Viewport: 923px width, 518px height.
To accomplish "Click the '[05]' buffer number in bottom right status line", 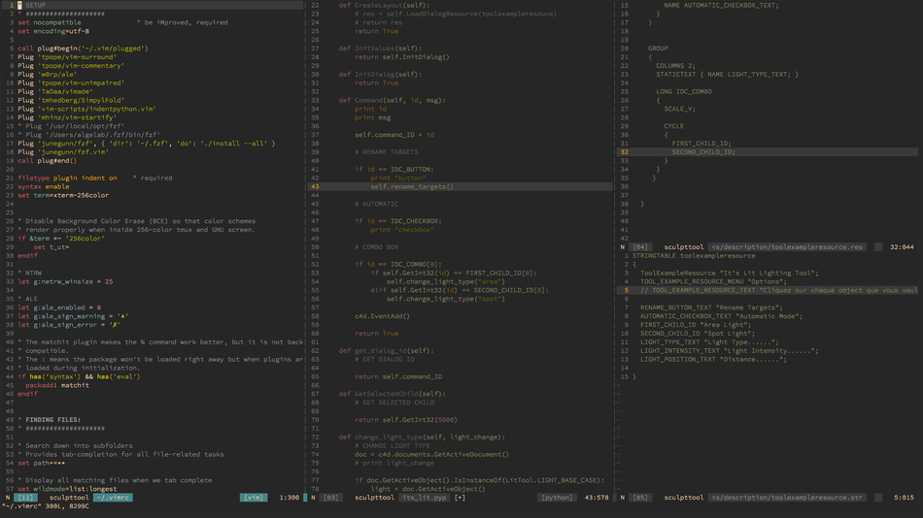I will pos(640,498).
